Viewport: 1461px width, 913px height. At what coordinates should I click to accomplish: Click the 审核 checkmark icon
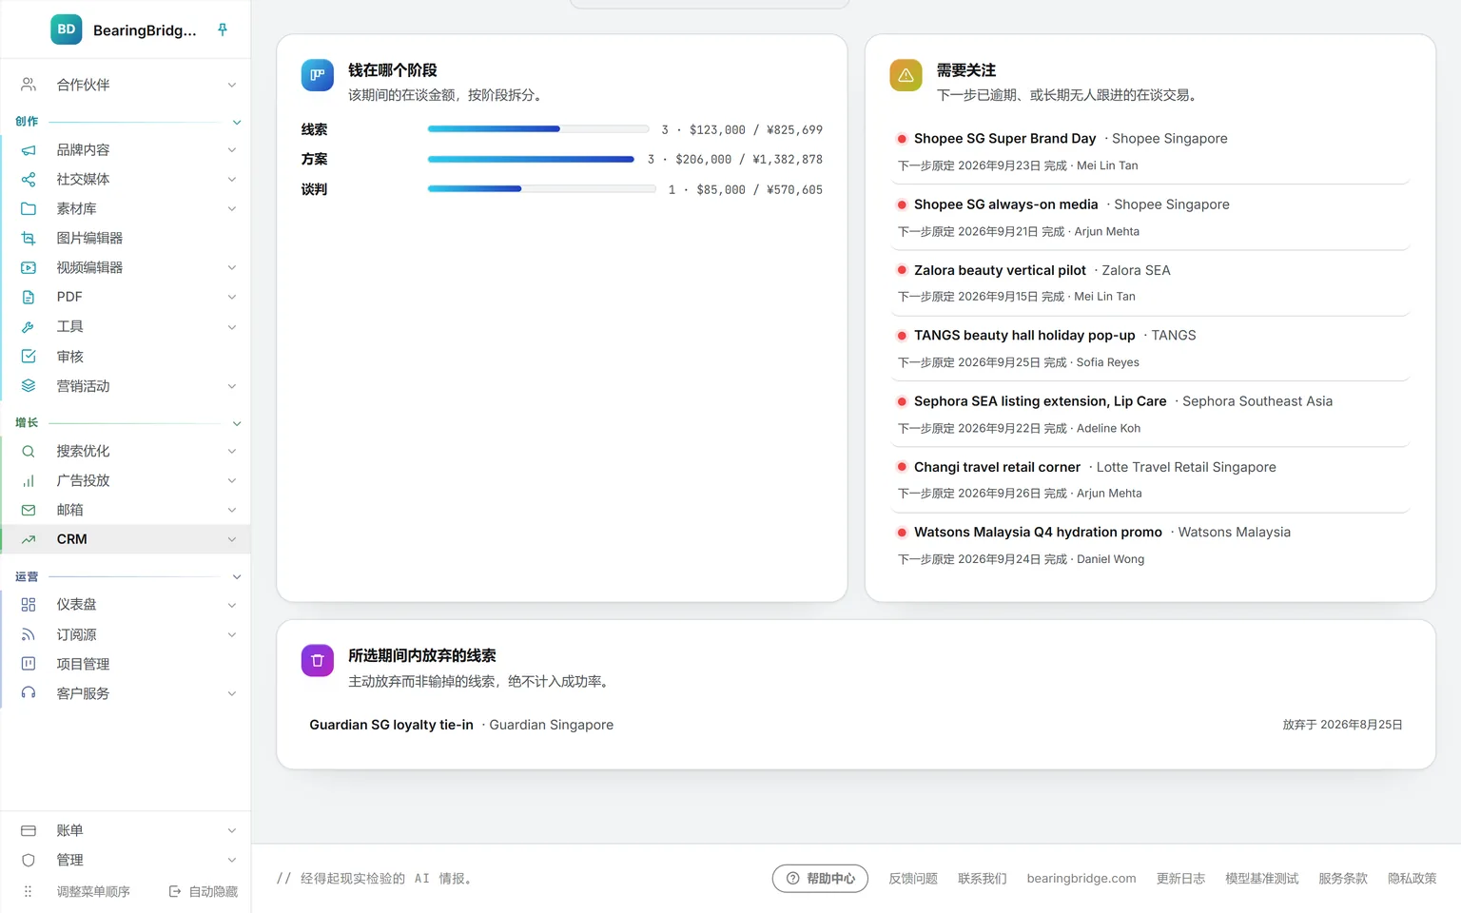point(29,356)
